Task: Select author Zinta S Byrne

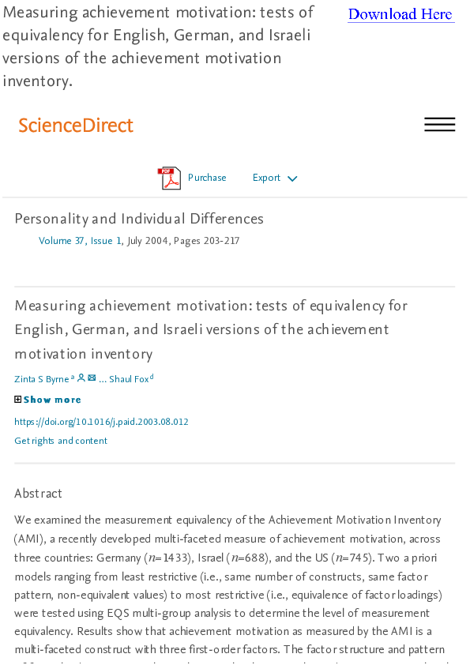Action: pos(41,378)
